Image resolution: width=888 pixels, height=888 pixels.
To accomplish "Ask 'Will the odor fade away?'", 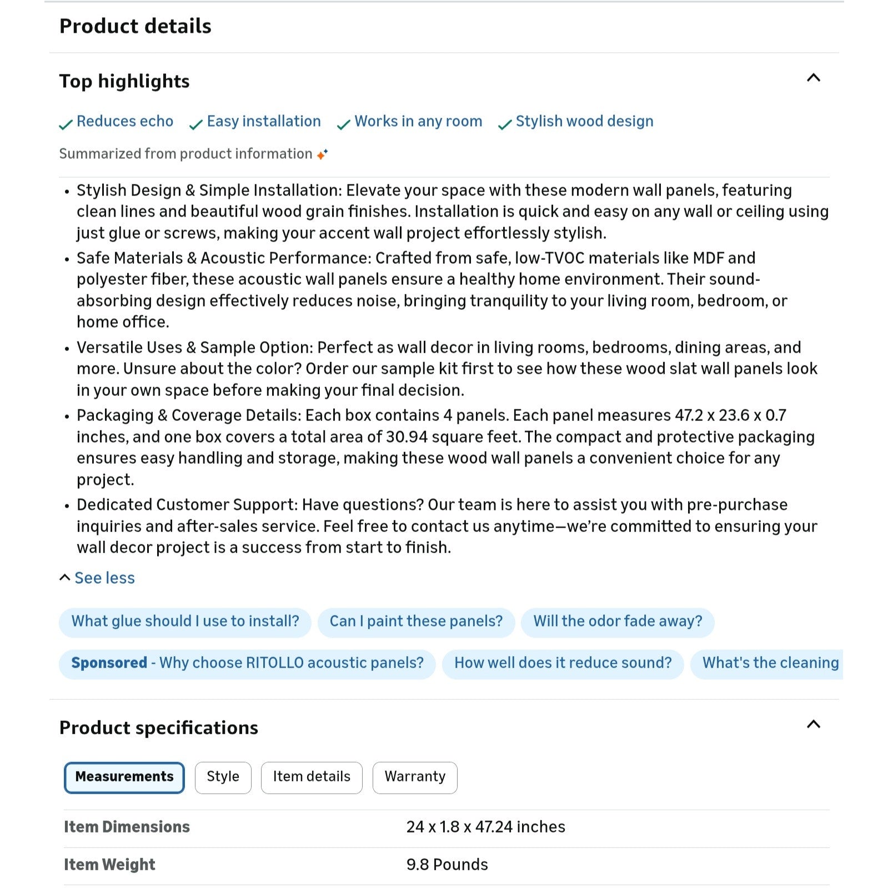I will point(618,621).
